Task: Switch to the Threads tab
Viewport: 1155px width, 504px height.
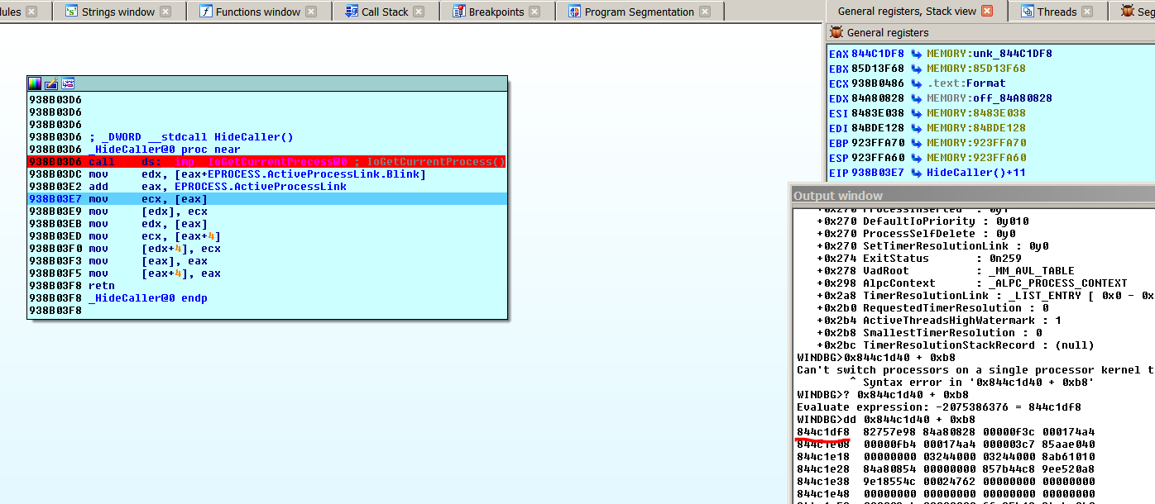Action: pyautogui.click(x=1057, y=12)
